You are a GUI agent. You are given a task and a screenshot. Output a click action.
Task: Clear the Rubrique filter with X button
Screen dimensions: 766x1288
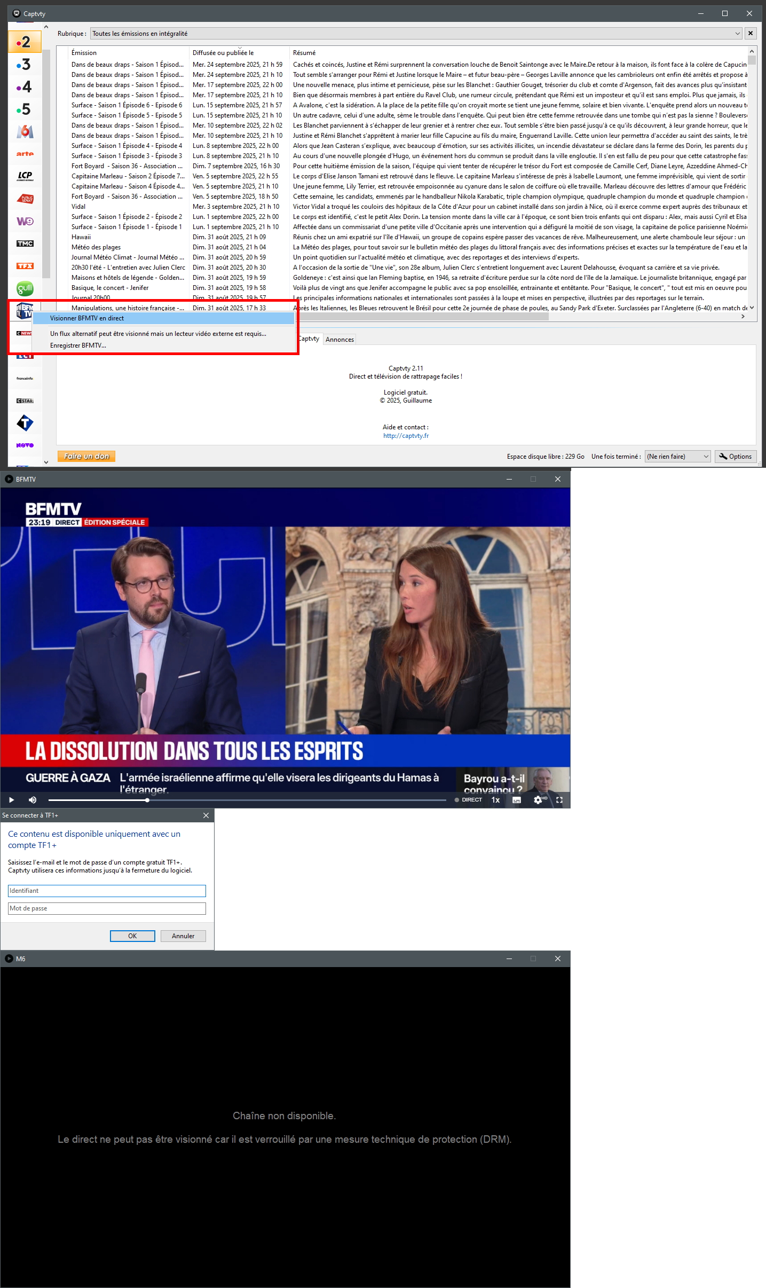coord(751,33)
